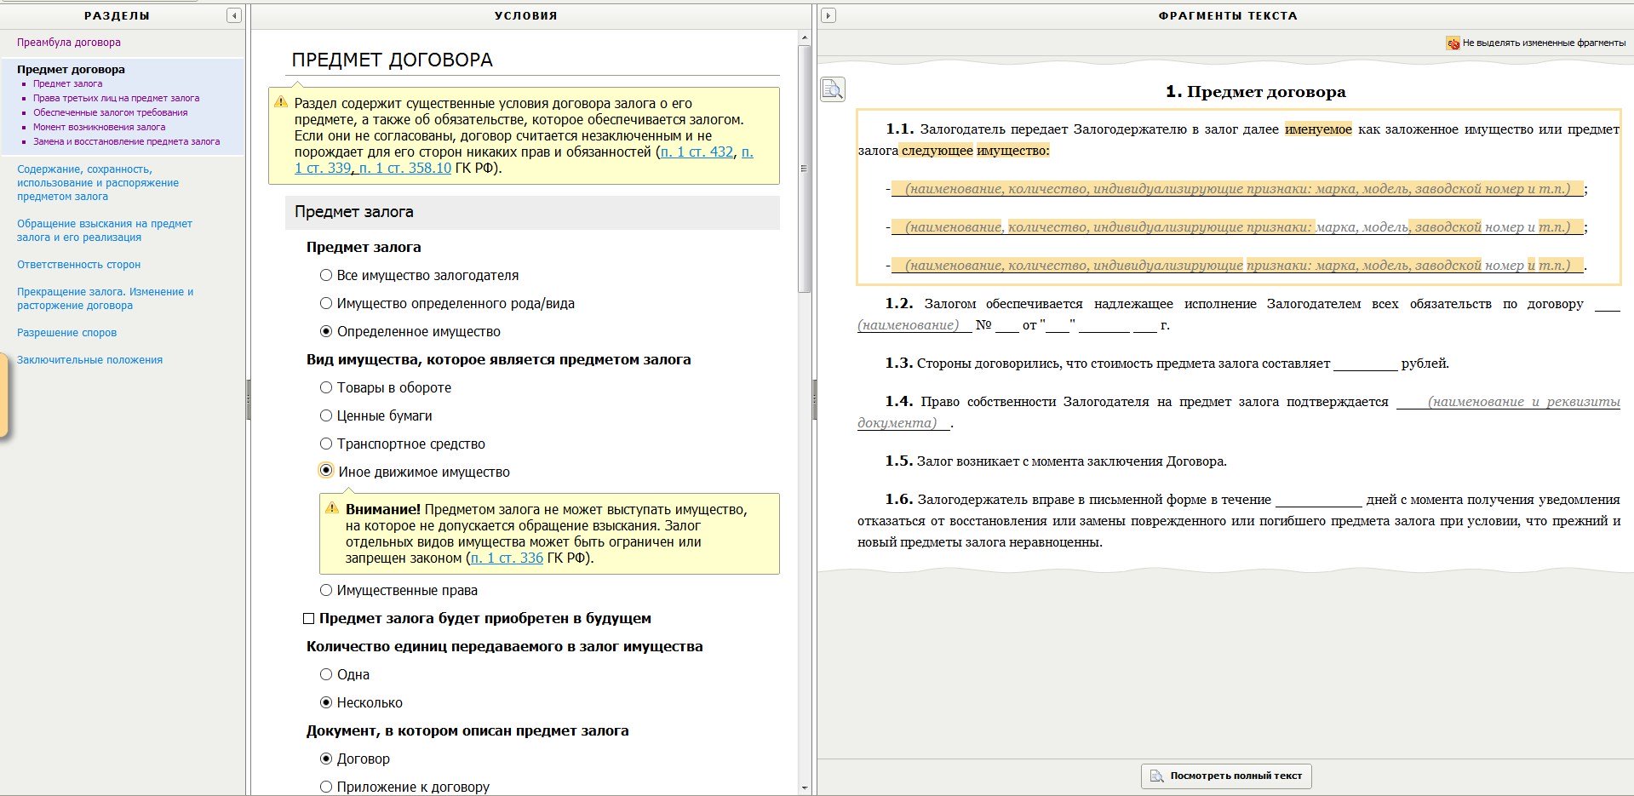Select 'Одна' for quantity of units
The image size is (1634, 796).
(x=326, y=674)
